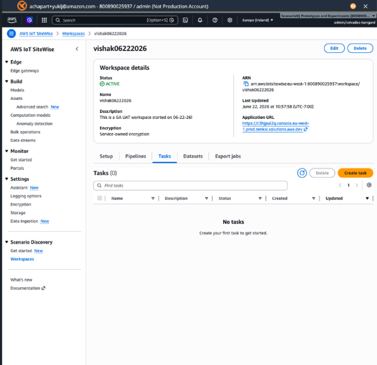Click the Create task button
This screenshot has width=377, height=365.
pyautogui.click(x=355, y=173)
